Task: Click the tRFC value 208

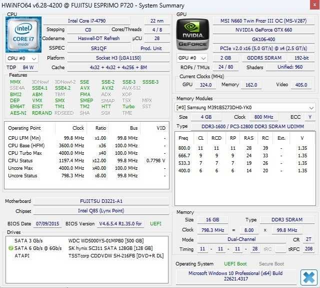Action: coord(309,249)
